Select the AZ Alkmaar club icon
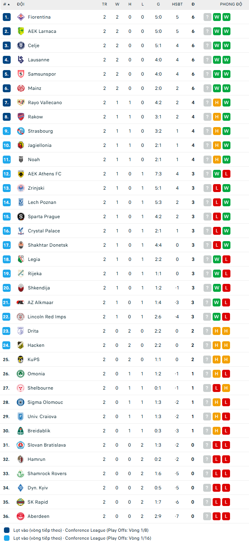249x544 pixels. [21, 302]
